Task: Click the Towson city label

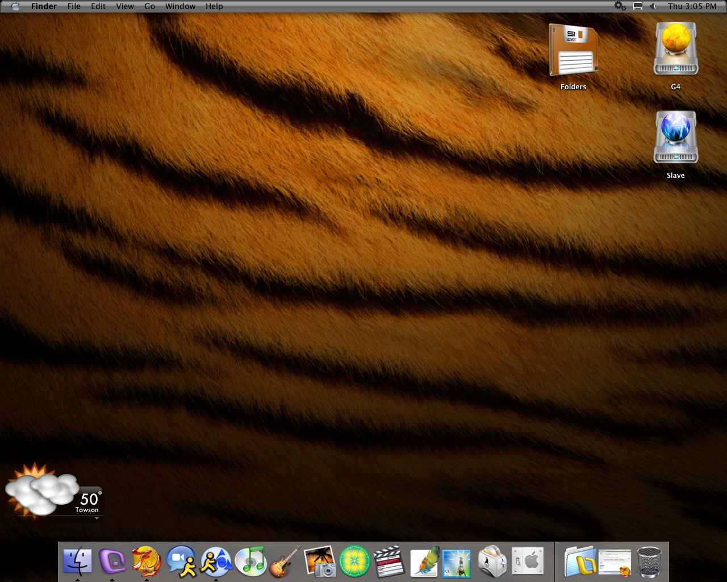Action: 87,510
